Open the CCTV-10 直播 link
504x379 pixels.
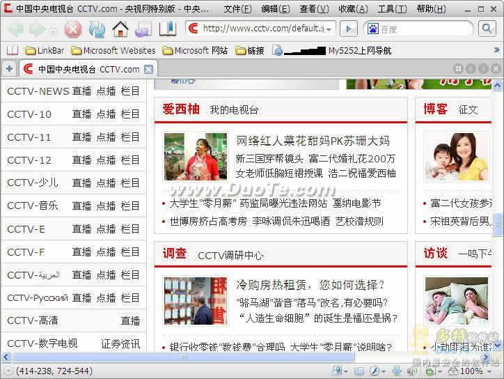[81, 114]
